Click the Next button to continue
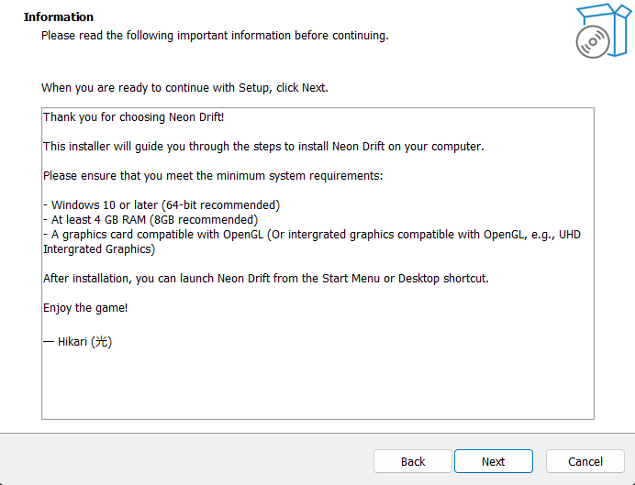 [x=493, y=461]
